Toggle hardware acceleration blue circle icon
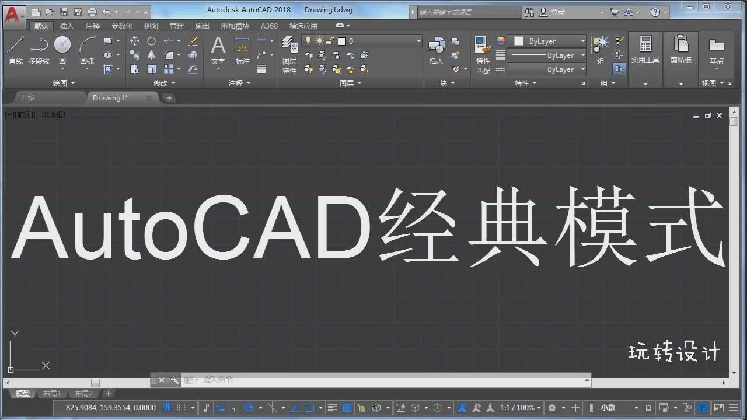This screenshot has width=747, height=420. [704, 408]
